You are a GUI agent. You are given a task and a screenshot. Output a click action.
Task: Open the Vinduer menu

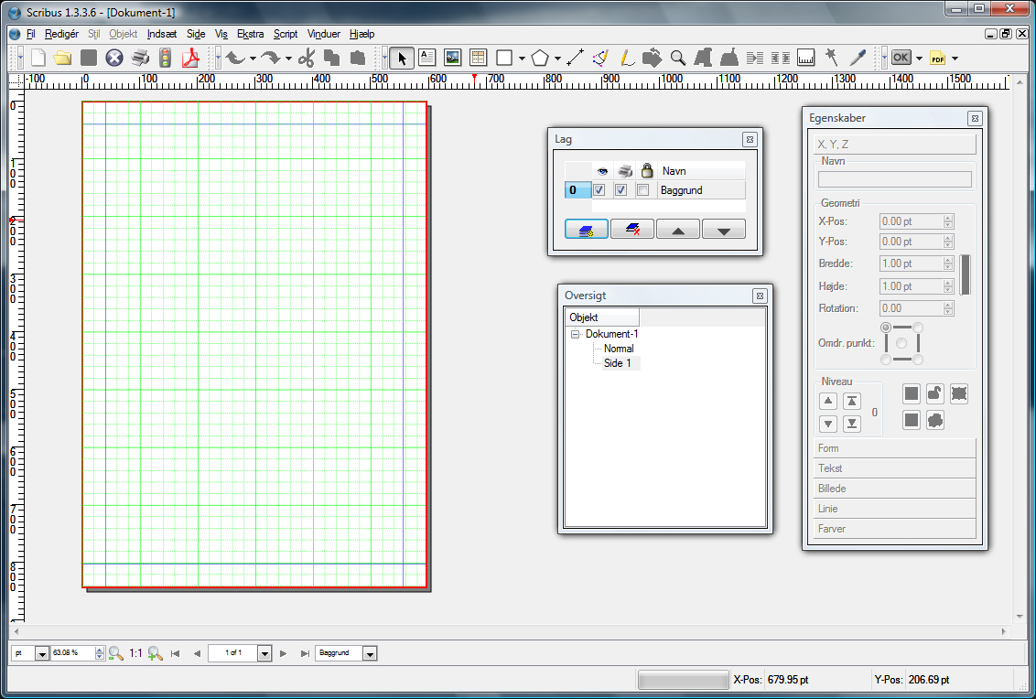click(323, 34)
